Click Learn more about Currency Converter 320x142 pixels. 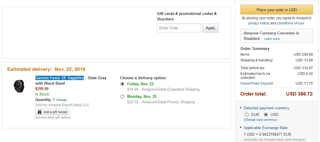pos(272,39)
